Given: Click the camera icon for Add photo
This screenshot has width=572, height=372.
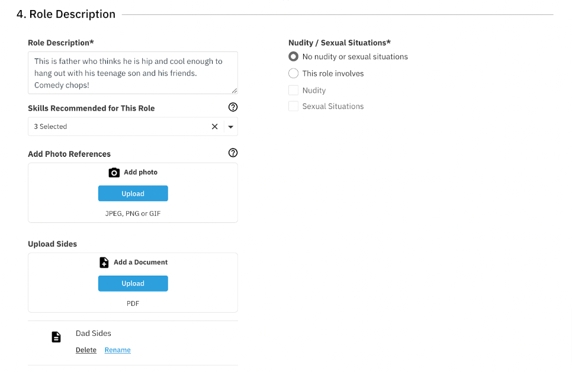Looking at the screenshot, I should click(x=114, y=172).
